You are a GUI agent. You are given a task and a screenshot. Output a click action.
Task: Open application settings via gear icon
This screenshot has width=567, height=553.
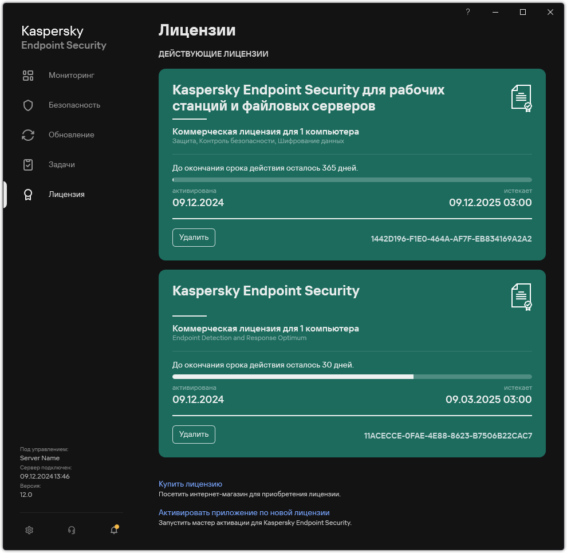(x=29, y=530)
